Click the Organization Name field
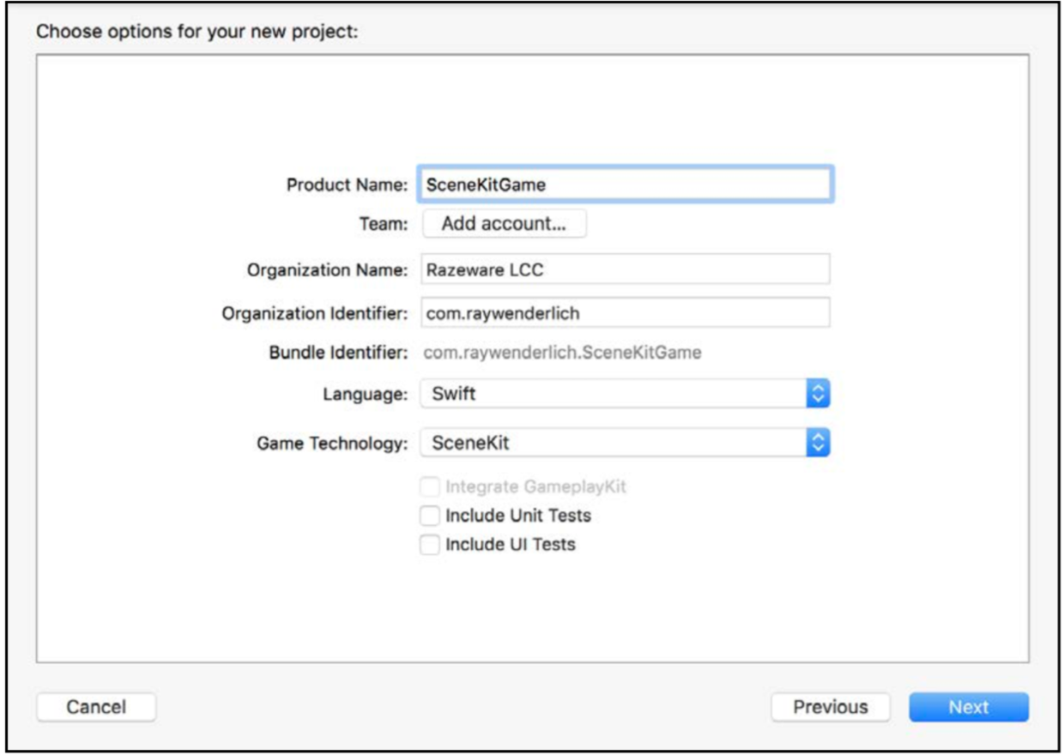This screenshot has width=1064, height=755. click(x=625, y=269)
